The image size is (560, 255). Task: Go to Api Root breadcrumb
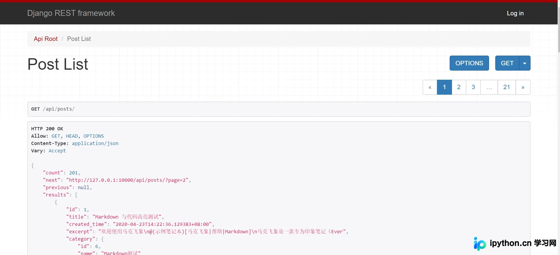[x=46, y=39]
